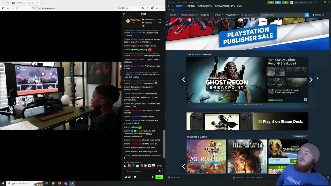
Task: Click the 410 channel points balance
Action: 128,177
